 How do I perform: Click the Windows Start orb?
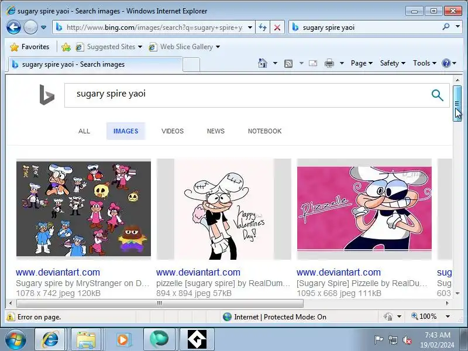coord(15,340)
